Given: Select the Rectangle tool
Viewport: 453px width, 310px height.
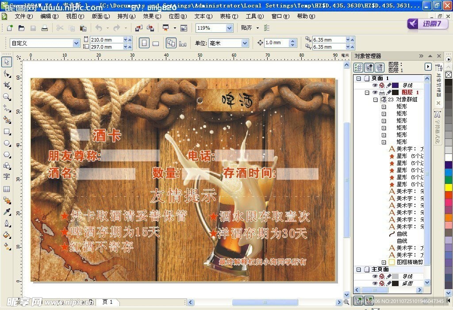Looking at the screenshot, I should click(x=7, y=131).
